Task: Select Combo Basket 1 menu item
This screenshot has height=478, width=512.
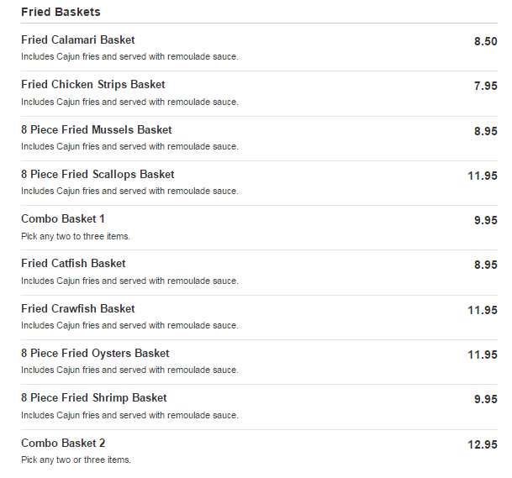Action: click(x=63, y=219)
